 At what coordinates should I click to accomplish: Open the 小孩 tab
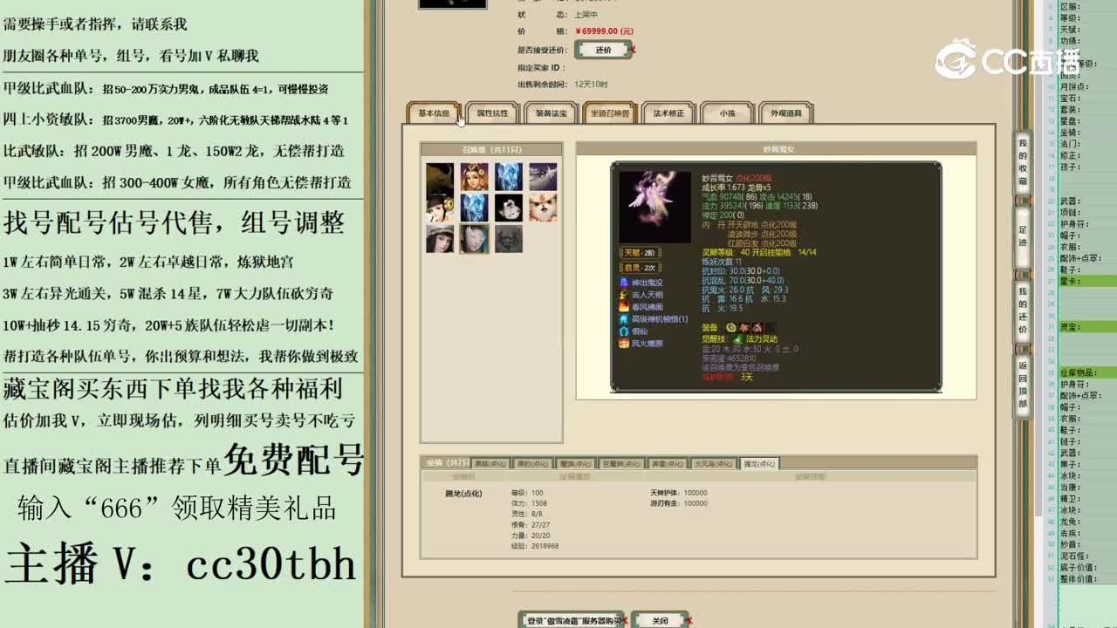(x=727, y=113)
